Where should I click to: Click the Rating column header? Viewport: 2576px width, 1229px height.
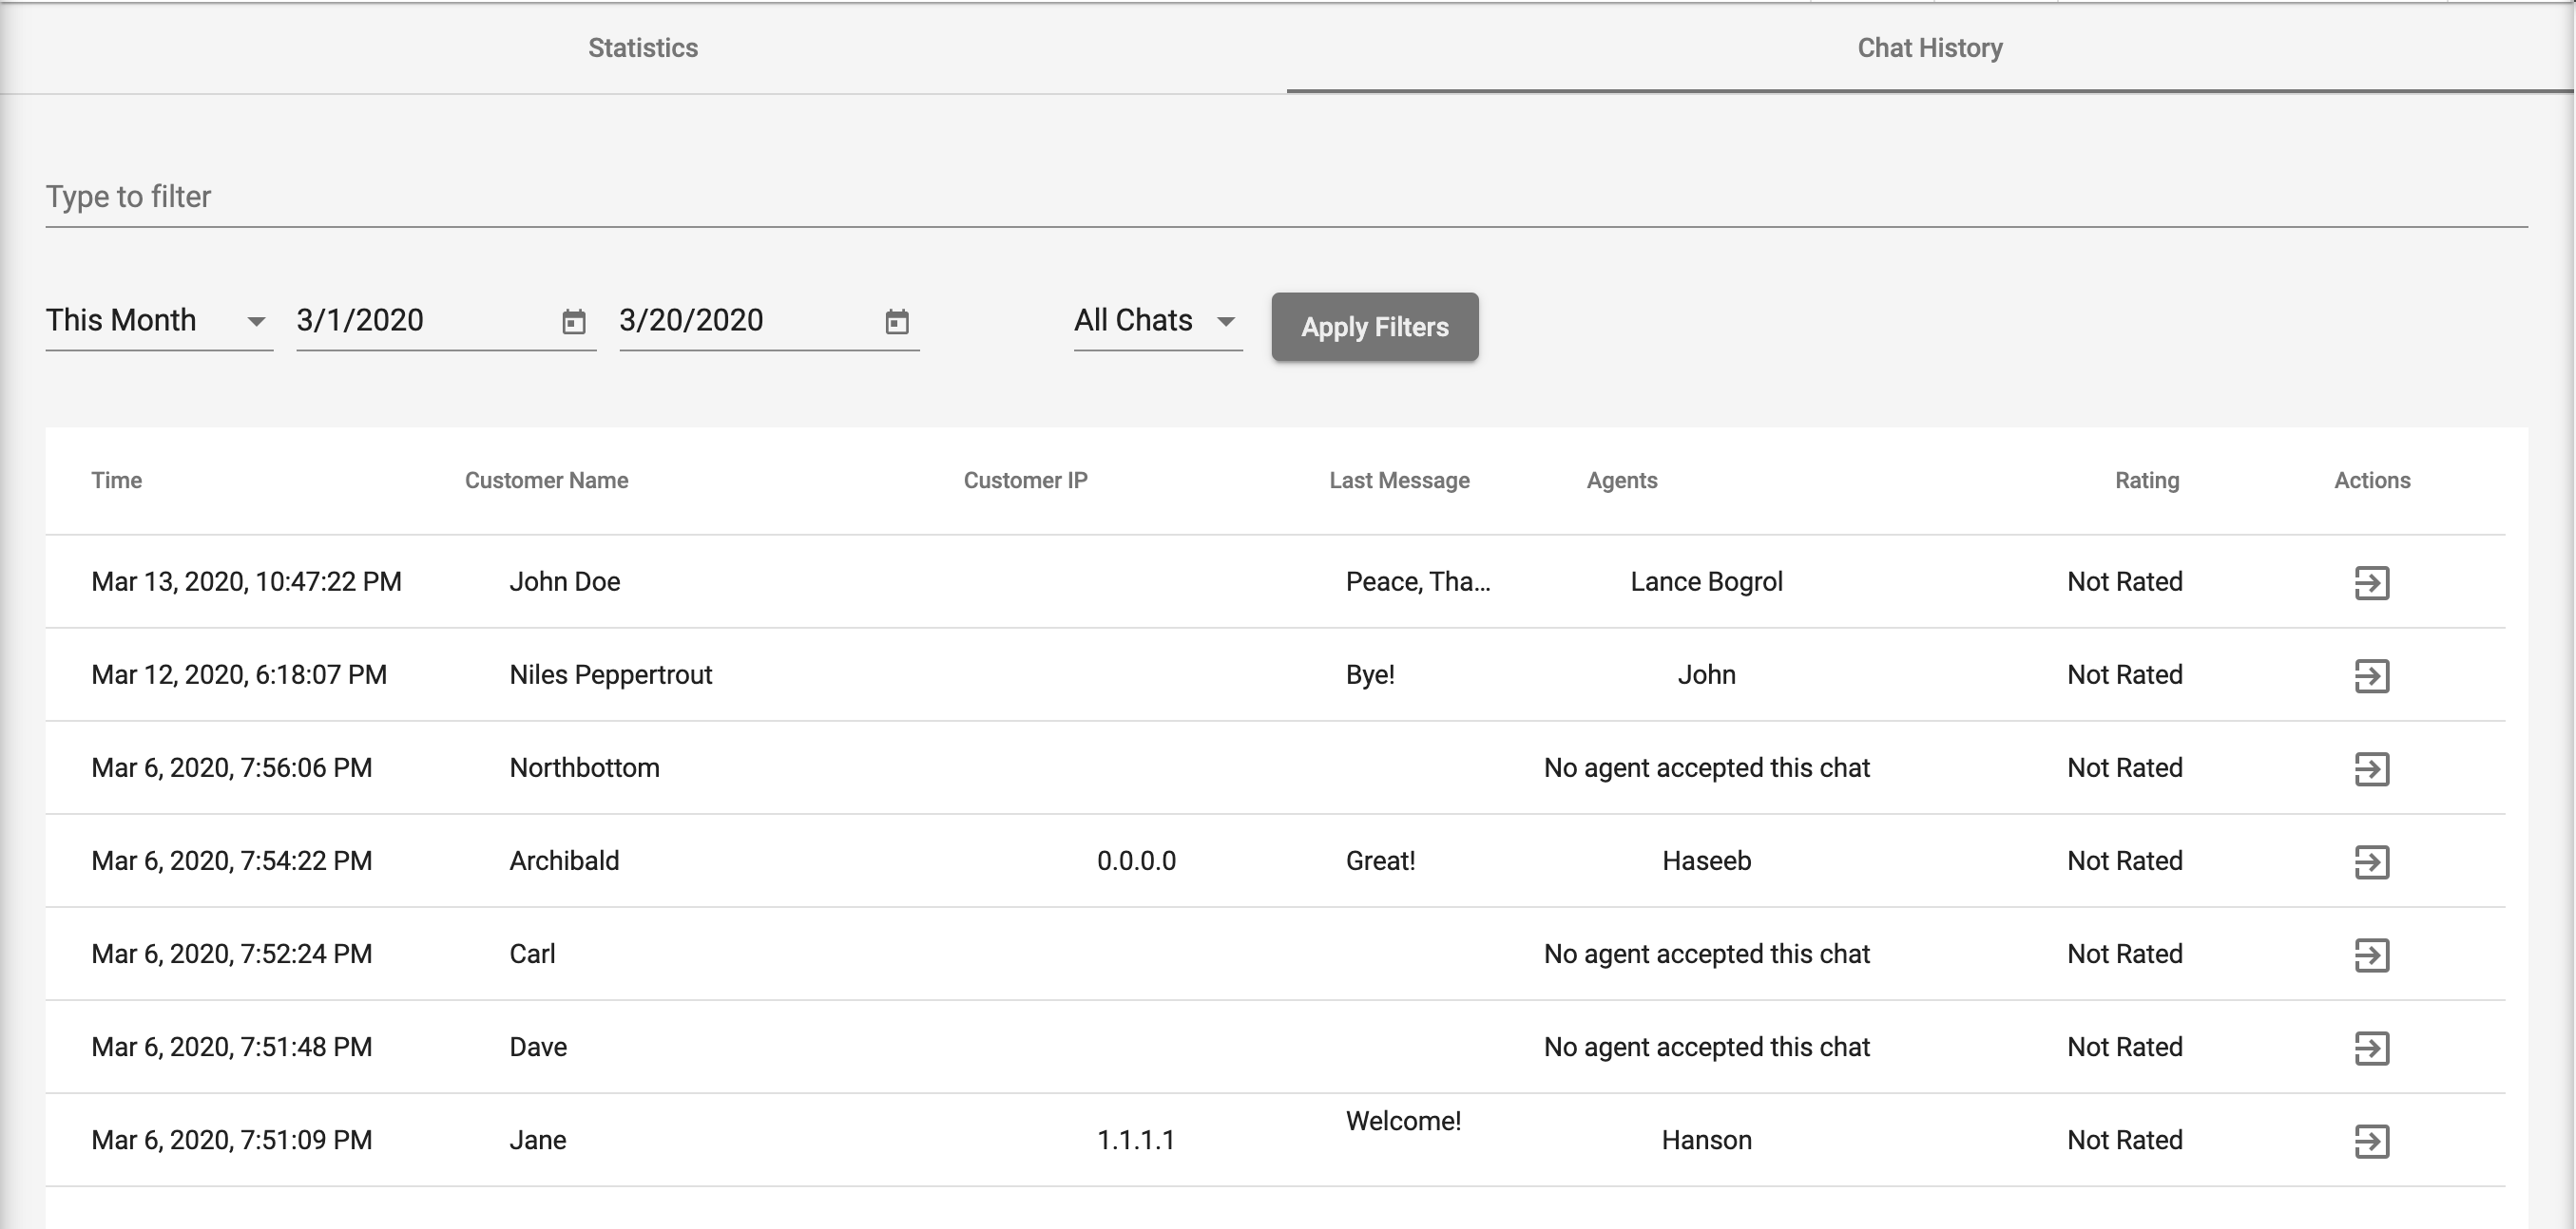pos(2147,481)
